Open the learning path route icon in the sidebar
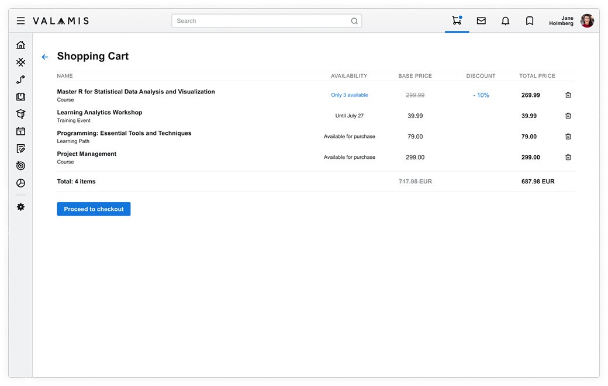 click(21, 79)
